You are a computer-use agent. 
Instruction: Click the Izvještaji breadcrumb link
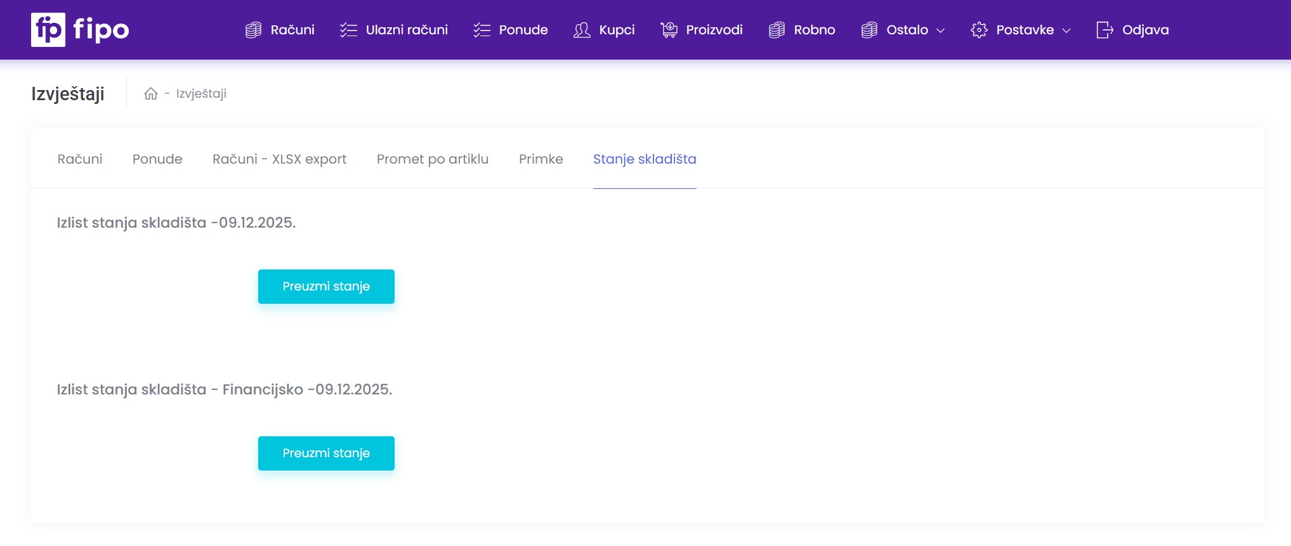(x=201, y=94)
